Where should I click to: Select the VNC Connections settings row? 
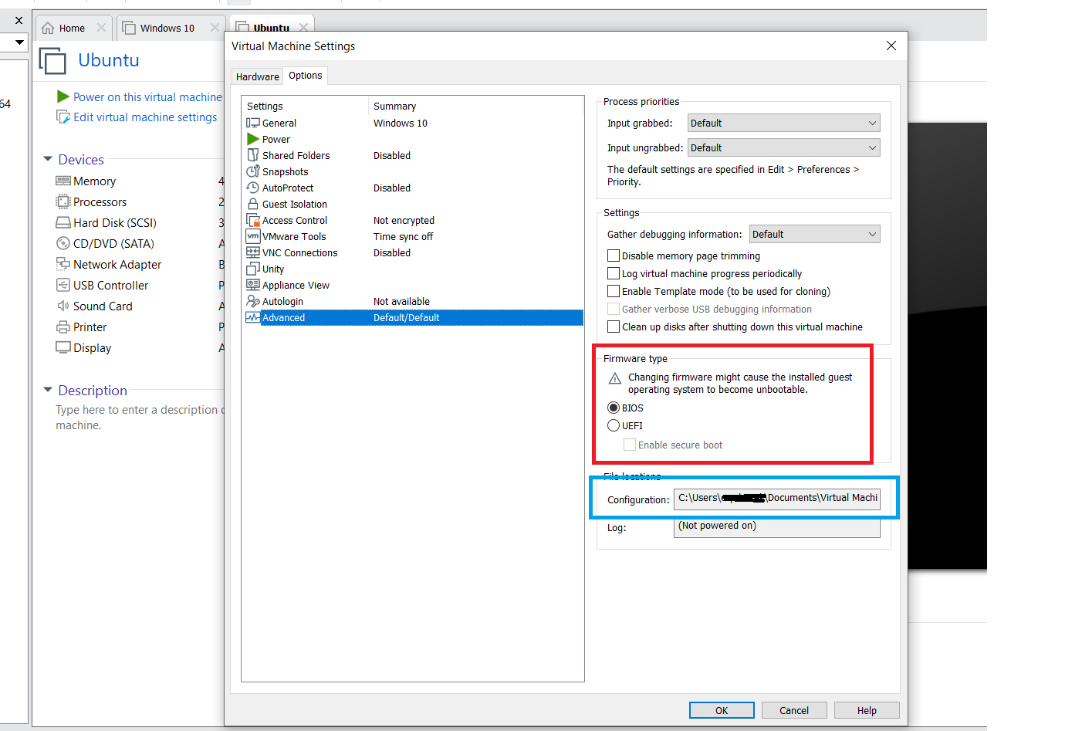click(x=413, y=252)
